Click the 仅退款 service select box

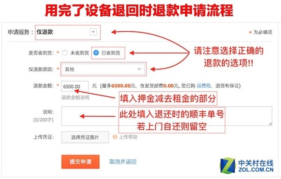coord(68,32)
